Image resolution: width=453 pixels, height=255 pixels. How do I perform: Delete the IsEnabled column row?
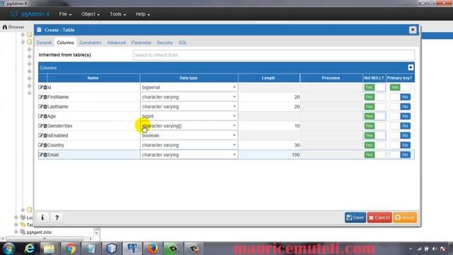[45, 135]
